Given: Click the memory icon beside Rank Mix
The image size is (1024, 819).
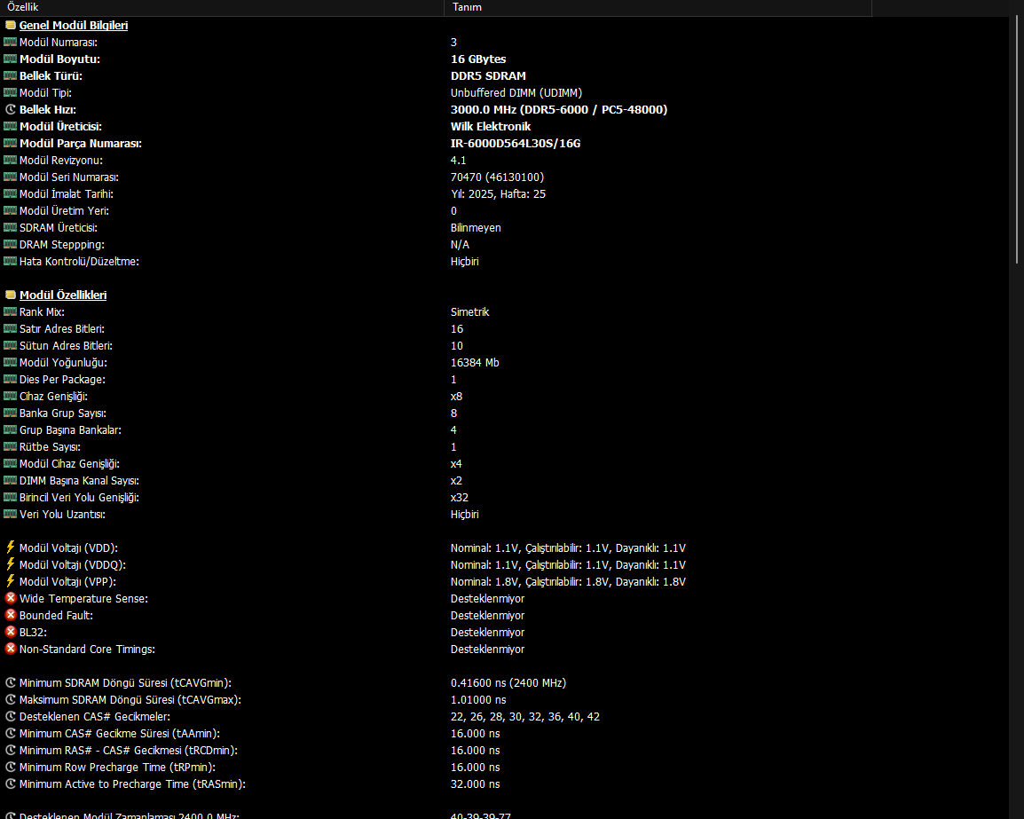Looking at the screenshot, I should (11, 311).
